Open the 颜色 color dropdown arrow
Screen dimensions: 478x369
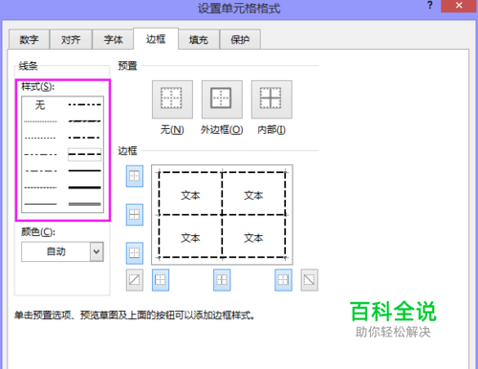tap(97, 251)
